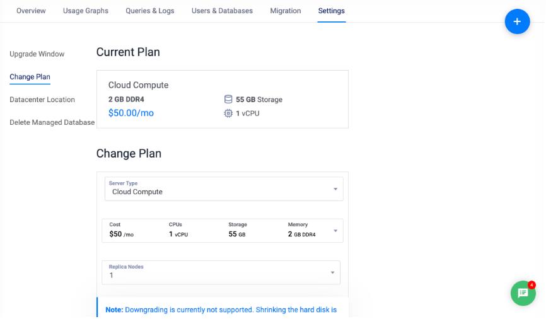Switch to the Overview tab
This screenshot has height=319, width=546.
[31, 11]
